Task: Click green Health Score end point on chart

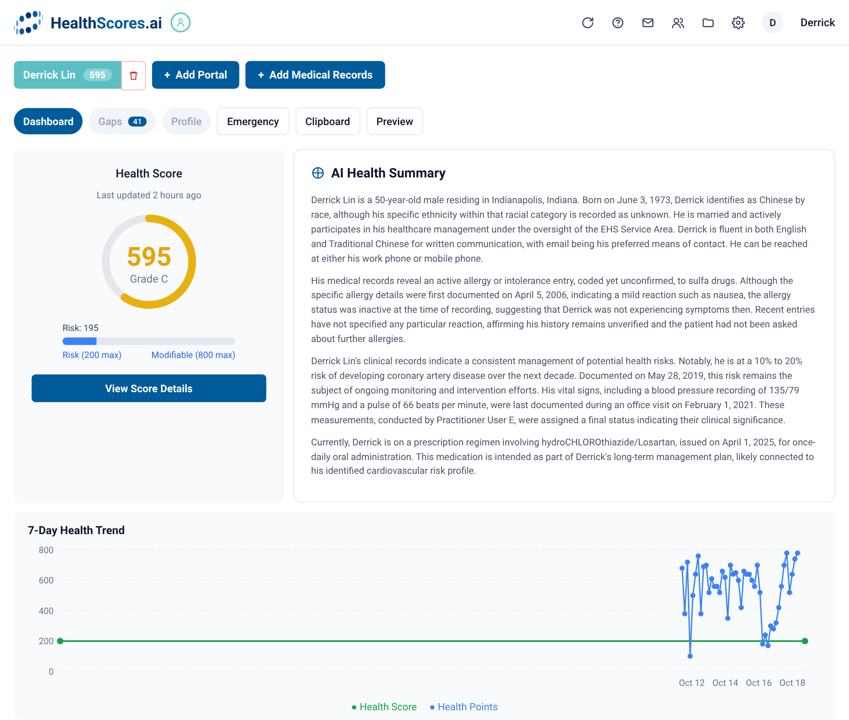Action: [805, 641]
